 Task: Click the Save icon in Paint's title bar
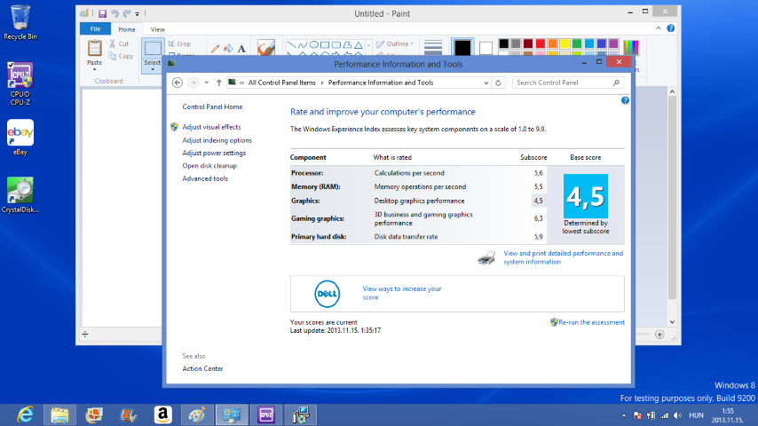click(102, 14)
